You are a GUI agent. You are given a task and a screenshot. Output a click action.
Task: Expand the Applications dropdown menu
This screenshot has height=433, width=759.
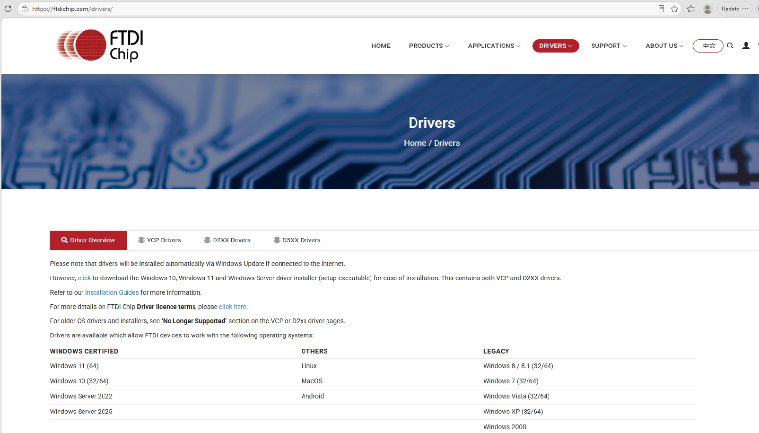click(494, 46)
